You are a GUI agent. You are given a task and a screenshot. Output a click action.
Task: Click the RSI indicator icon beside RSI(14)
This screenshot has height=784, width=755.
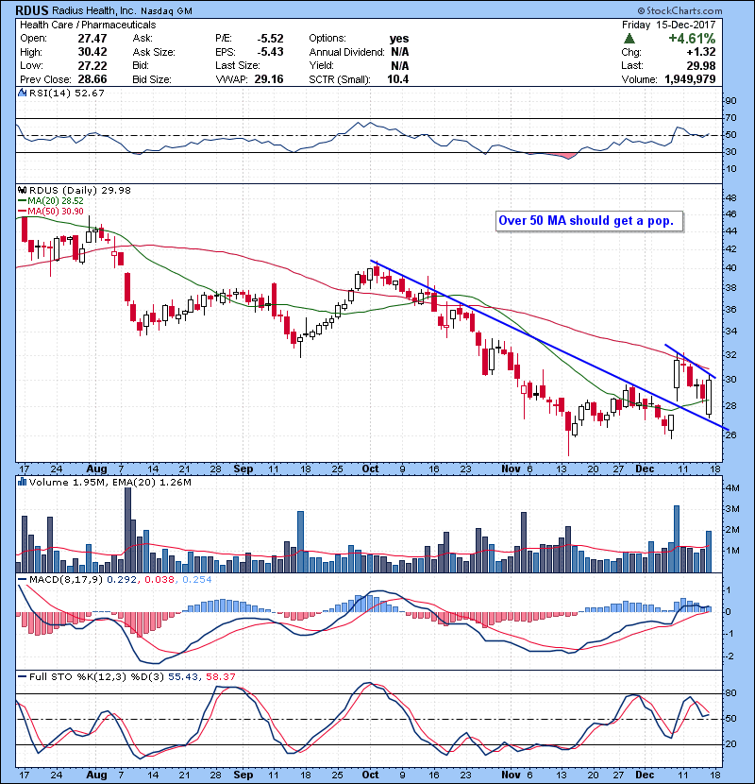[x=22, y=93]
